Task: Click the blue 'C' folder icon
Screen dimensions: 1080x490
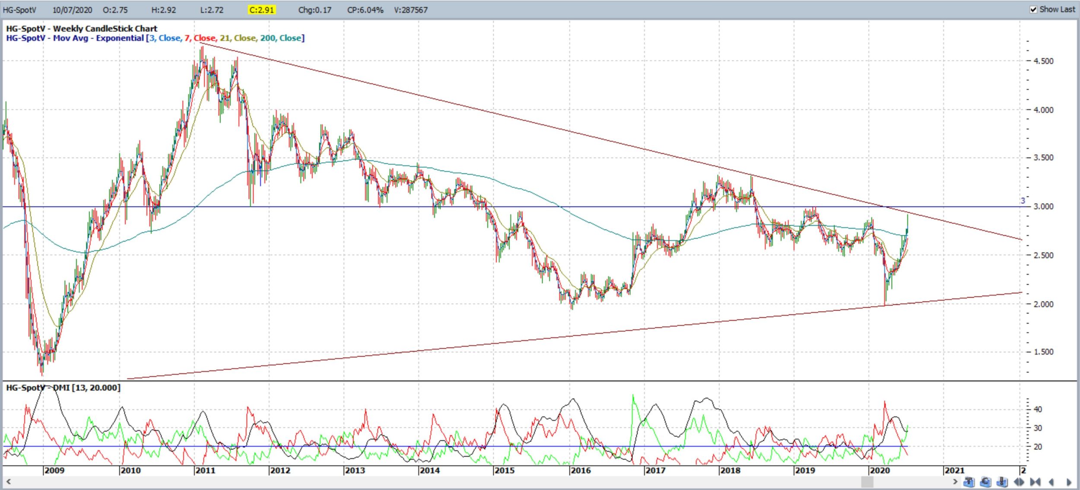Action: (985, 481)
